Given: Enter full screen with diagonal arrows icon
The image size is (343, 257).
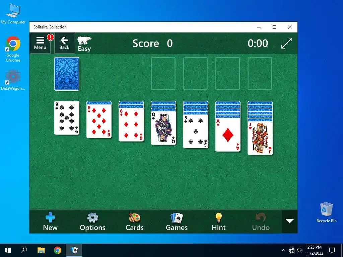Looking at the screenshot, I should click(287, 43).
